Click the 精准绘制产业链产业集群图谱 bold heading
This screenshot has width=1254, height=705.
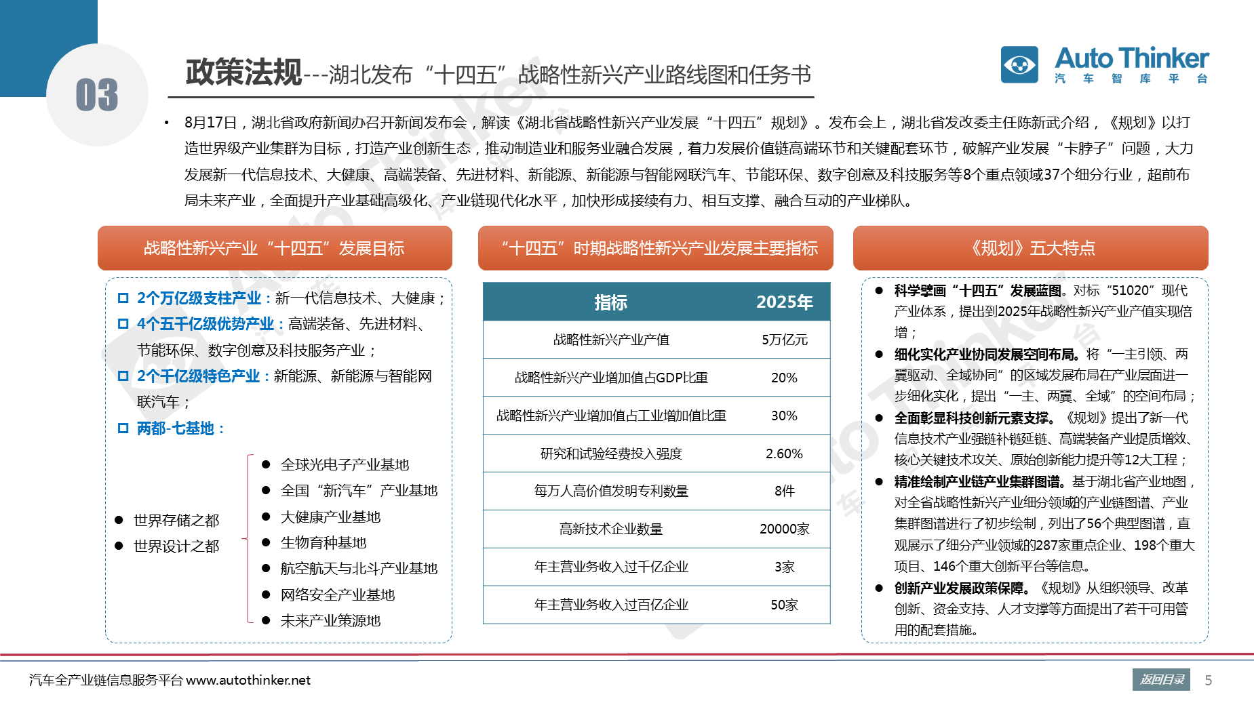(x=981, y=482)
